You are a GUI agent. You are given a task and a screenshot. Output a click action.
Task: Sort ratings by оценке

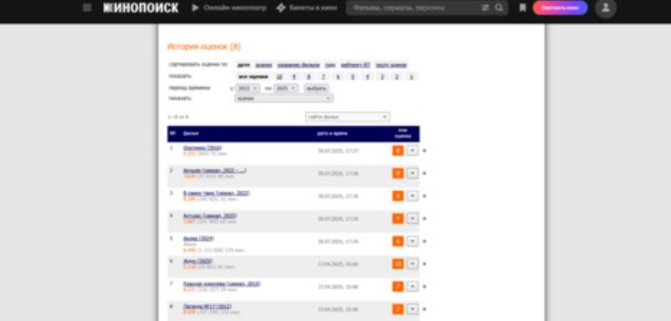pyautogui.click(x=263, y=65)
